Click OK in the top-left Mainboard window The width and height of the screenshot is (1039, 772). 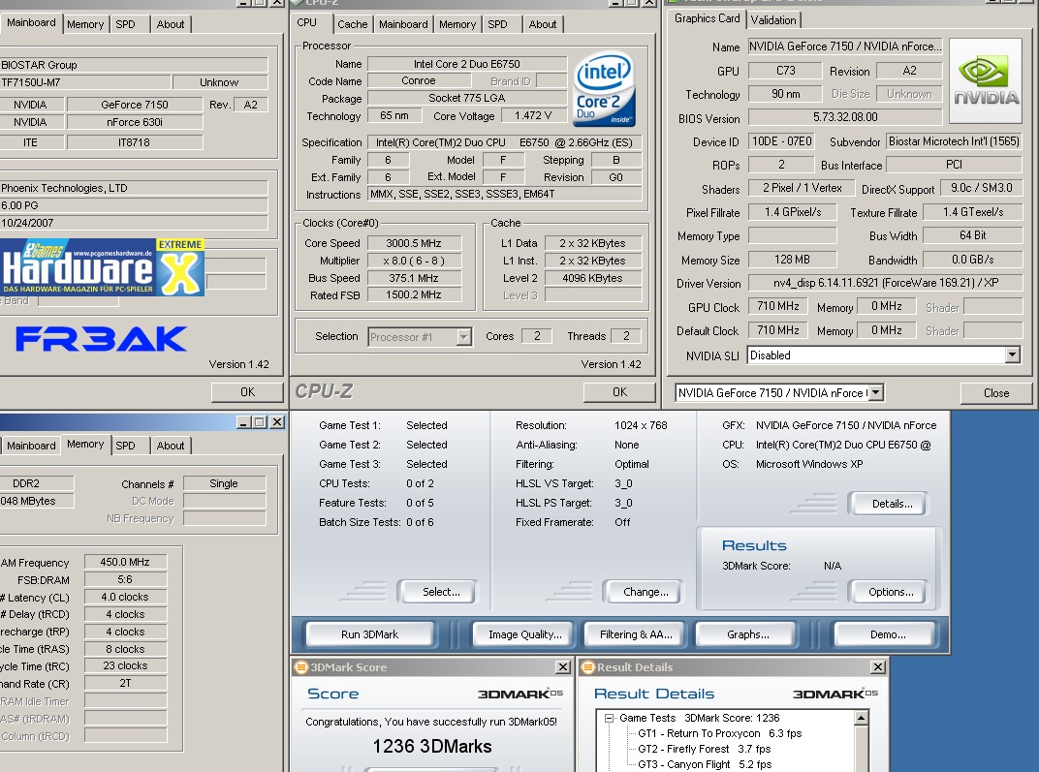click(x=247, y=392)
